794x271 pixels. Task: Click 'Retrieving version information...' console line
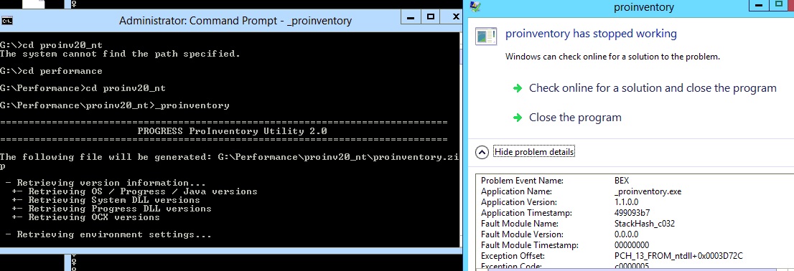[106, 183]
